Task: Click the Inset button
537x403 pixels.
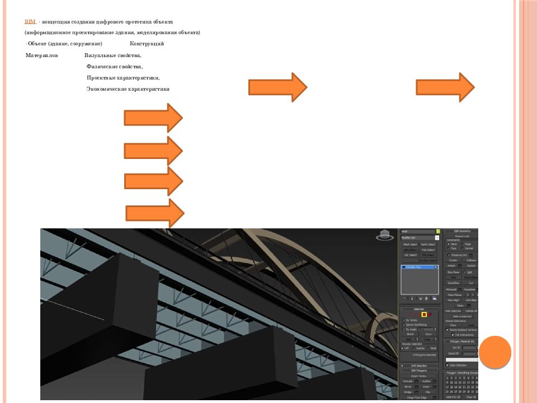Action: [426, 387]
